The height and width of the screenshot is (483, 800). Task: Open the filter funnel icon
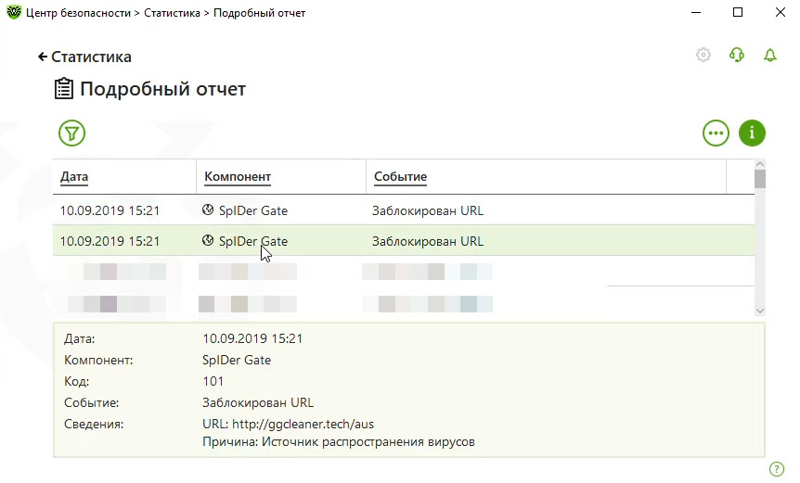(71, 133)
